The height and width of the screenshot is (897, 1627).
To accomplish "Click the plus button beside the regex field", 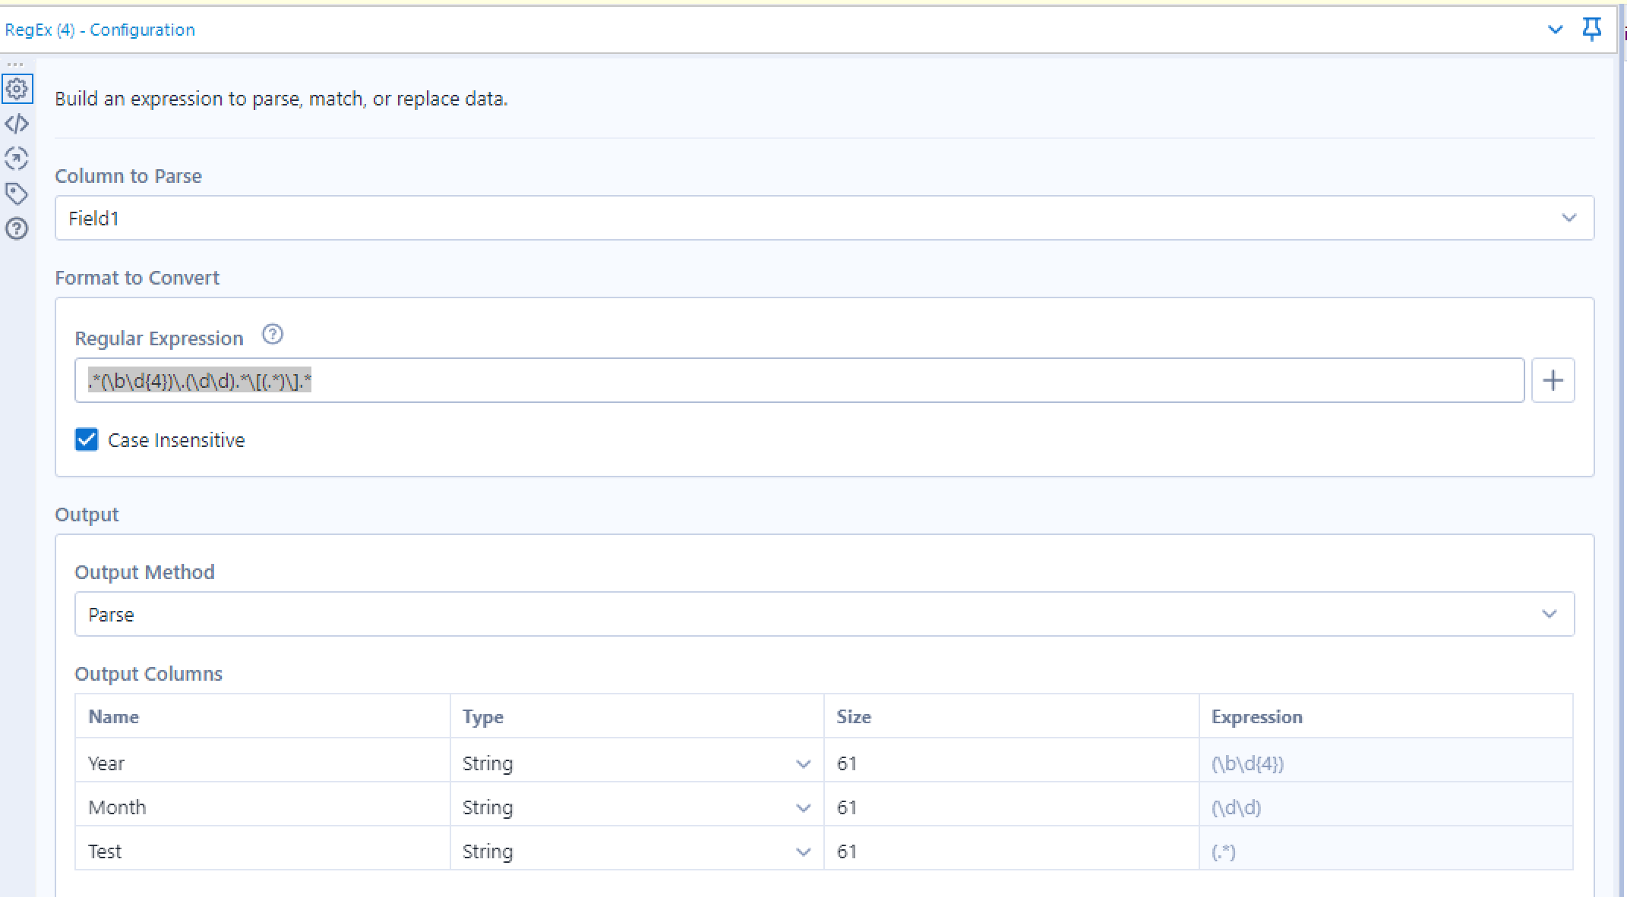I will point(1553,380).
